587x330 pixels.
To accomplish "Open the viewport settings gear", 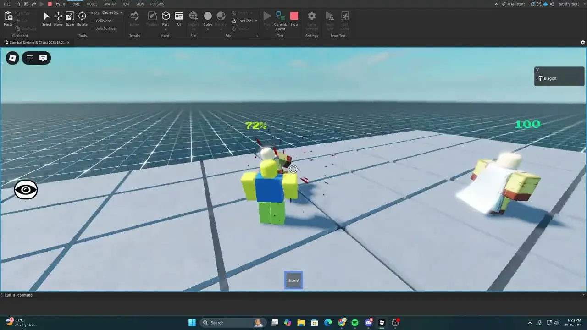I will [x=583, y=43].
